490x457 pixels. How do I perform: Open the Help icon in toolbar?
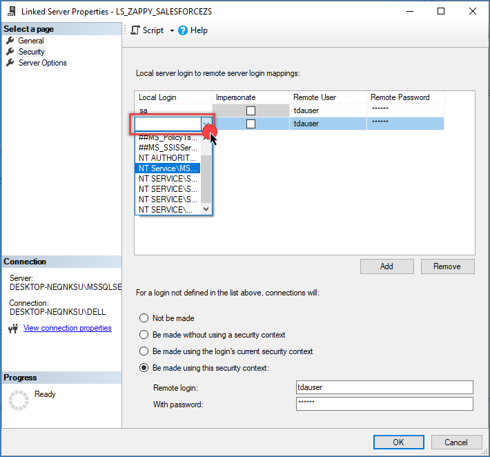tap(183, 30)
